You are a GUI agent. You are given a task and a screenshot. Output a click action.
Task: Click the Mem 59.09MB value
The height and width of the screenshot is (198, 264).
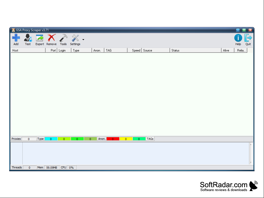tap(52, 168)
